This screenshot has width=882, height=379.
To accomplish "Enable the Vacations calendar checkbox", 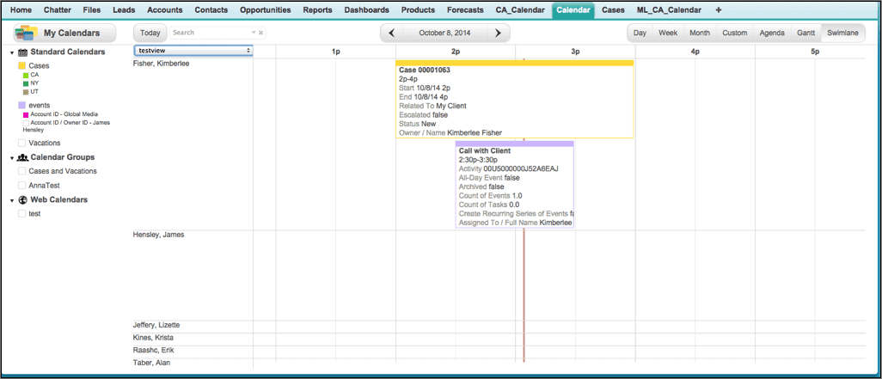I will point(21,144).
